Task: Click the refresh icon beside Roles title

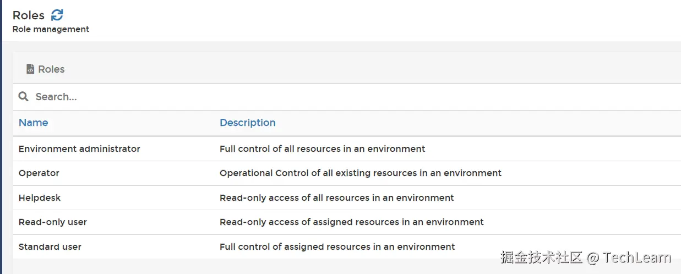Action: [57, 15]
